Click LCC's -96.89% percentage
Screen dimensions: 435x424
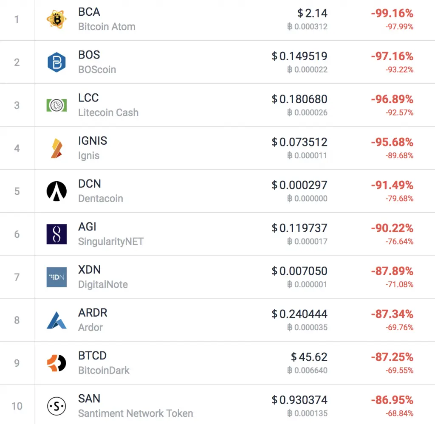[x=391, y=99]
